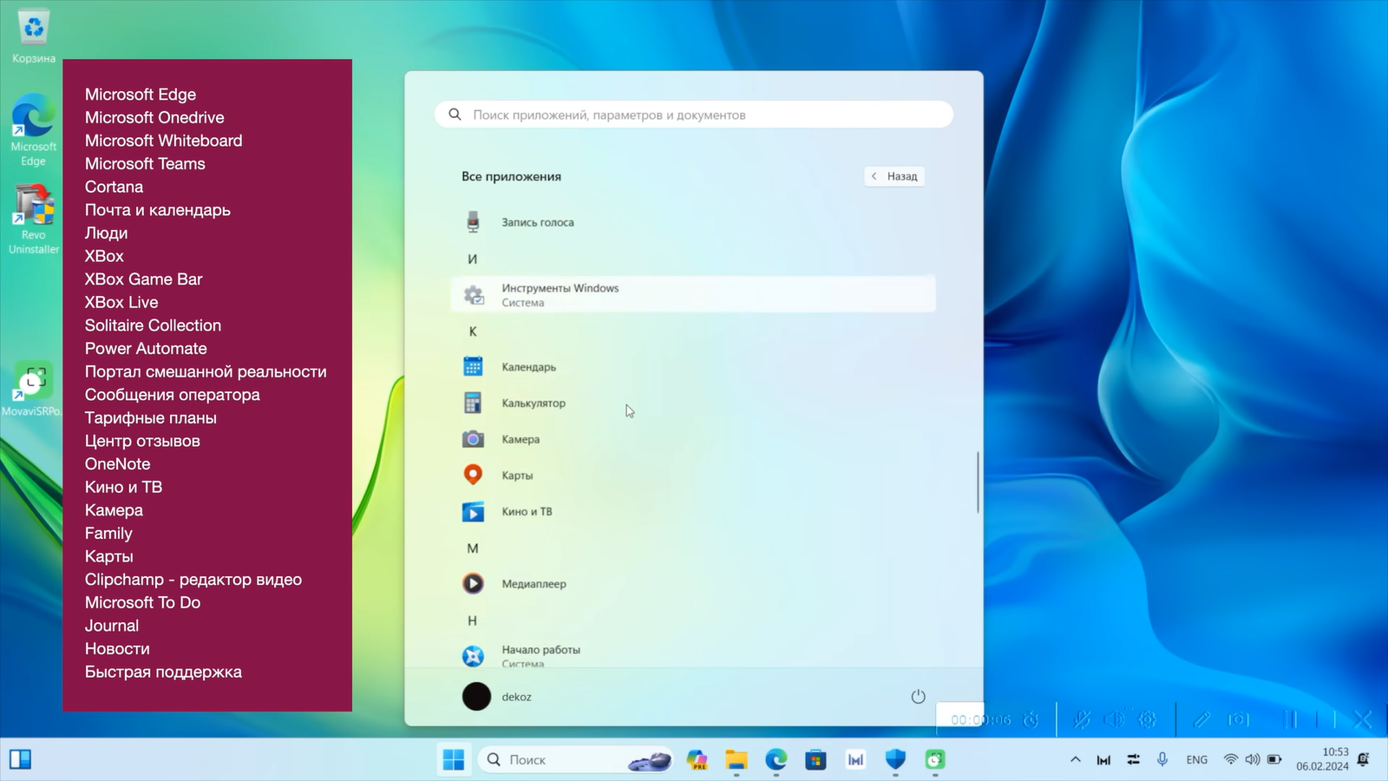Click the power button in Start menu
Viewport: 1388px width, 781px height.
click(918, 697)
